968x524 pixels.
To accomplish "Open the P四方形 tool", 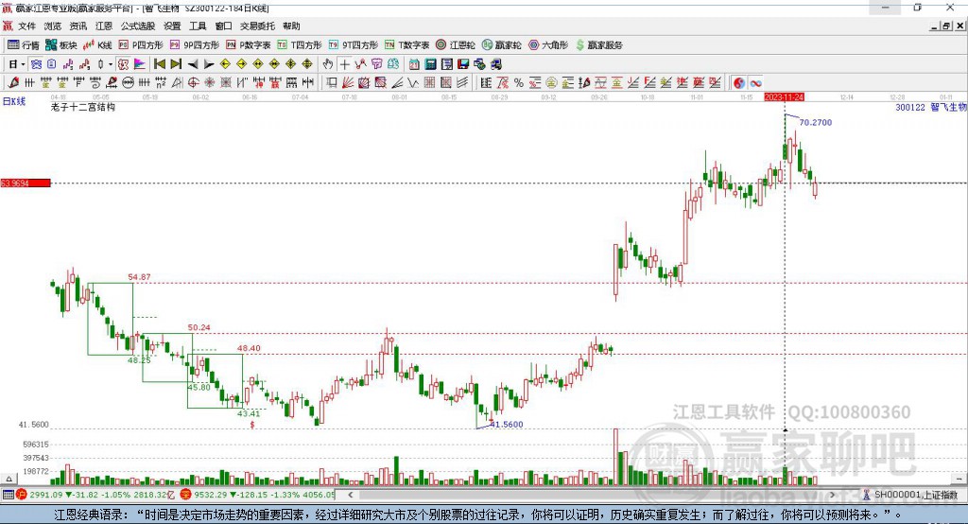I will [142, 45].
